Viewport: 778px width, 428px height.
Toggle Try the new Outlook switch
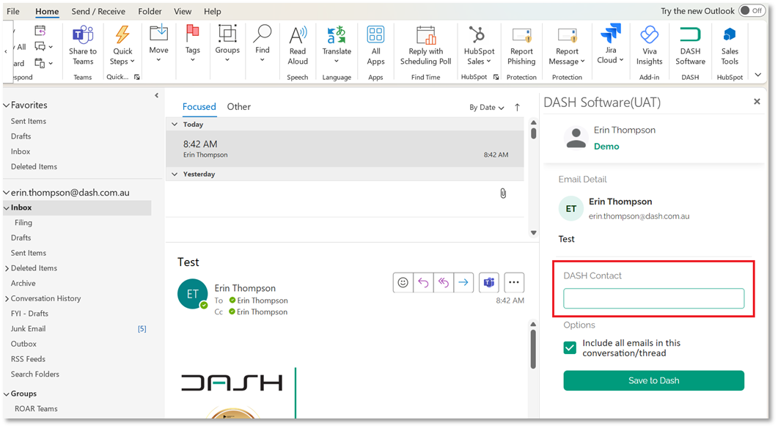752,10
